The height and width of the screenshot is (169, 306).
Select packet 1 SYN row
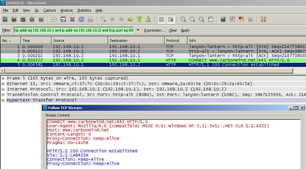pos(153,47)
